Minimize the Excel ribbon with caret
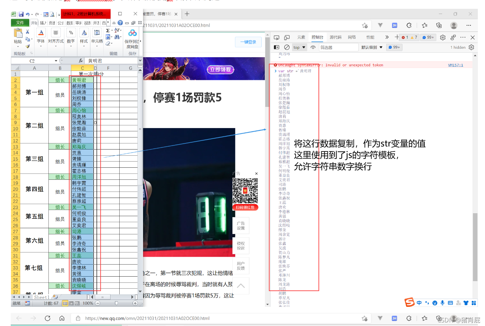This screenshot has height=326, width=485. click(114, 23)
